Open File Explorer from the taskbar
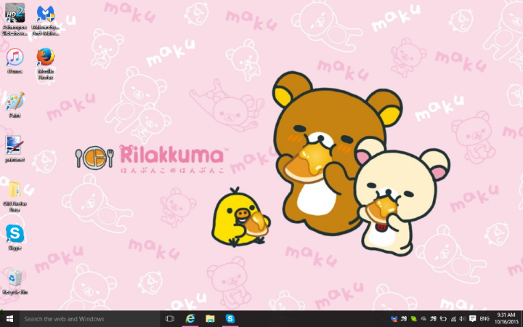 tap(210, 319)
